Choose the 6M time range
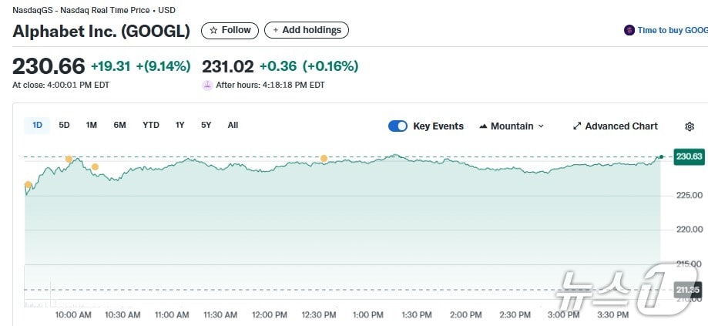The image size is (708, 326). click(x=119, y=125)
